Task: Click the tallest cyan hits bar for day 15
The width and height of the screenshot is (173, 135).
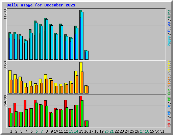Action: (82, 36)
